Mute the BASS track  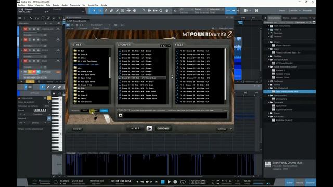coord(25,61)
